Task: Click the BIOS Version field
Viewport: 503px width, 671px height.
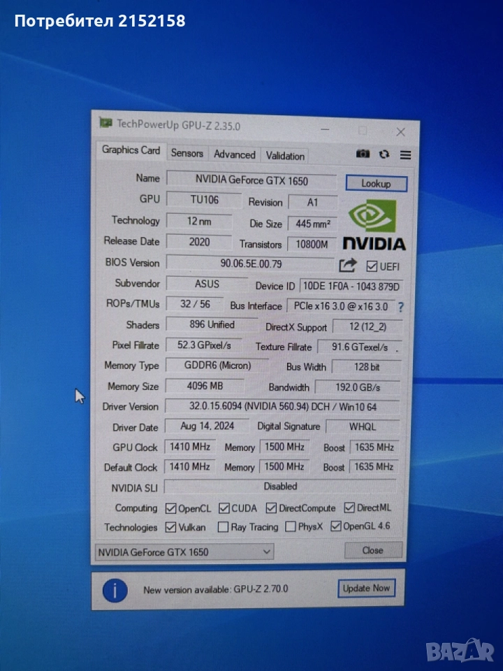Action: (x=250, y=264)
